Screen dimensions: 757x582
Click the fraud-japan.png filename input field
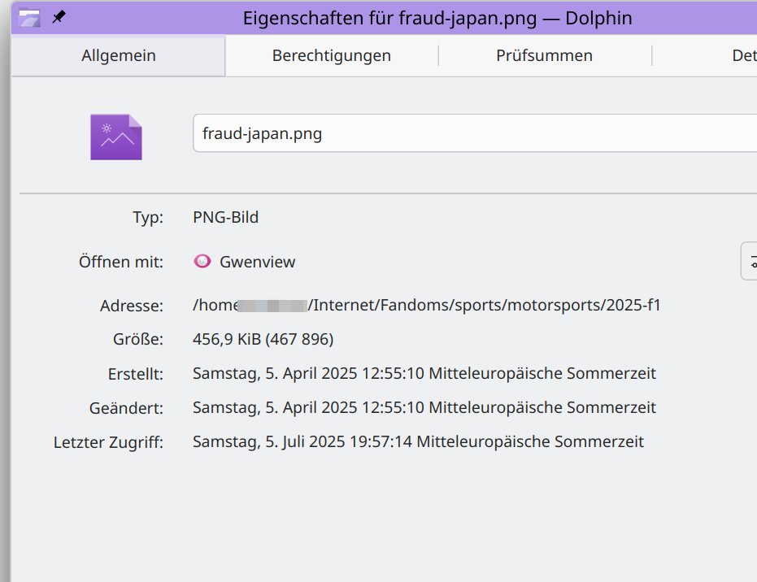click(x=475, y=133)
